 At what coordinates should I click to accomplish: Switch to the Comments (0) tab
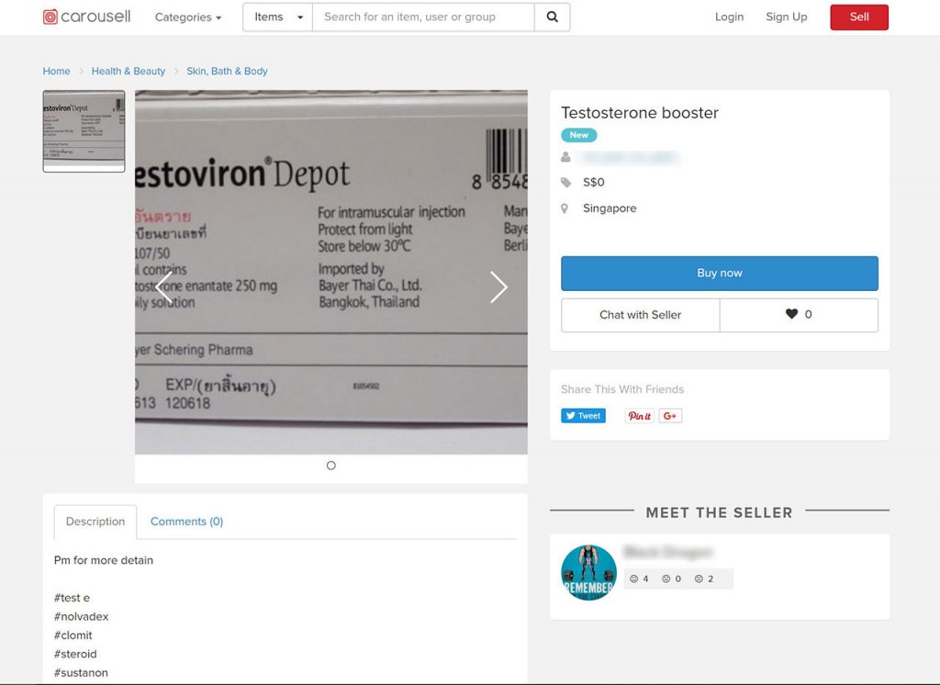[186, 522]
